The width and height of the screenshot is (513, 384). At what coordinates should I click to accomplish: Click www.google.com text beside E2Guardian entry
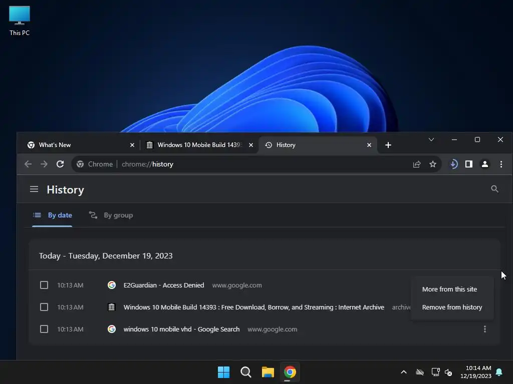(x=237, y=285)
